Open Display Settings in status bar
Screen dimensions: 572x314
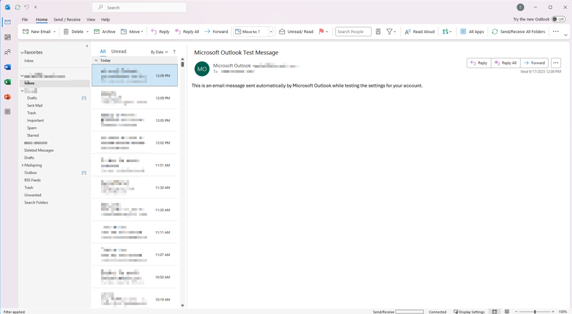tap(469, 312)
